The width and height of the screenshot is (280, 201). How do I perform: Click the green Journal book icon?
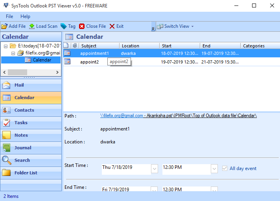pos(6,148)
